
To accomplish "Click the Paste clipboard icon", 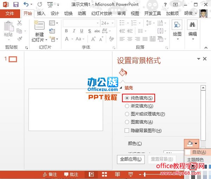I will click(9, 26).
